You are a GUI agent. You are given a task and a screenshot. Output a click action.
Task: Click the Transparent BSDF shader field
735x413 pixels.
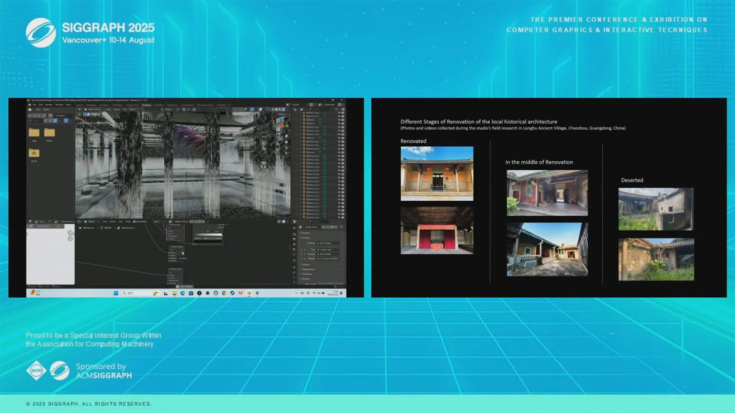pyautogui.click(x=328, y=259)
